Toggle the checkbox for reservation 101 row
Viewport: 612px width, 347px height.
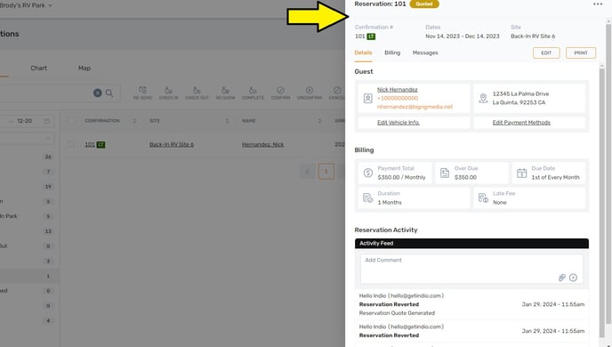point(71,145)
